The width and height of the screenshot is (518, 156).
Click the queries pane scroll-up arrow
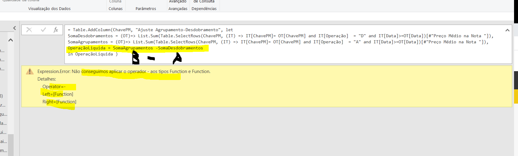click(x=11, y=40)
